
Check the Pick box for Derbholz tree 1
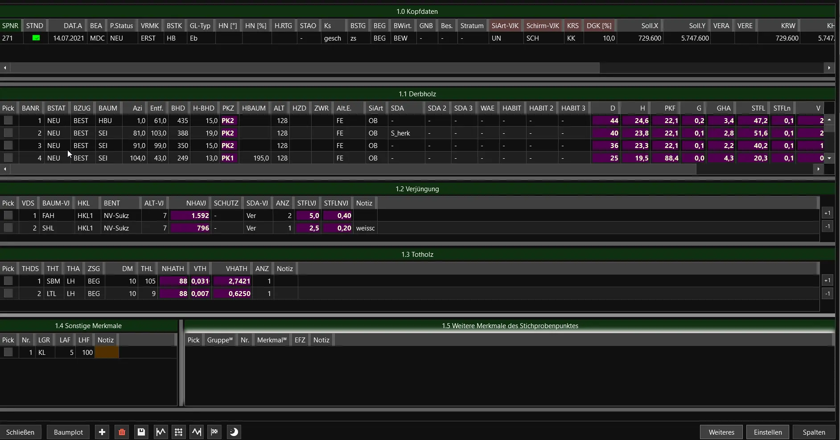(x=8, y=120)
